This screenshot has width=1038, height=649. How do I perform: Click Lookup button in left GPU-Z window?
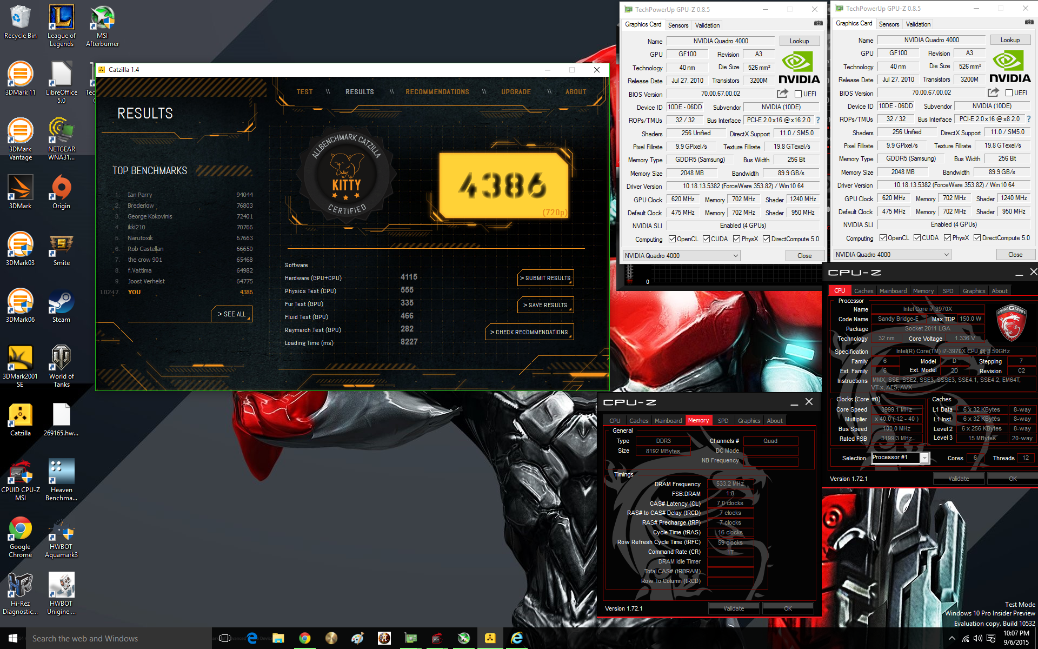click(x=799, y=41)
